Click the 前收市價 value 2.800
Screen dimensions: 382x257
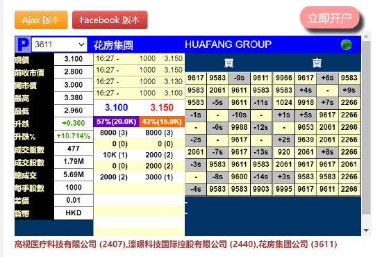tap(74, 72)
